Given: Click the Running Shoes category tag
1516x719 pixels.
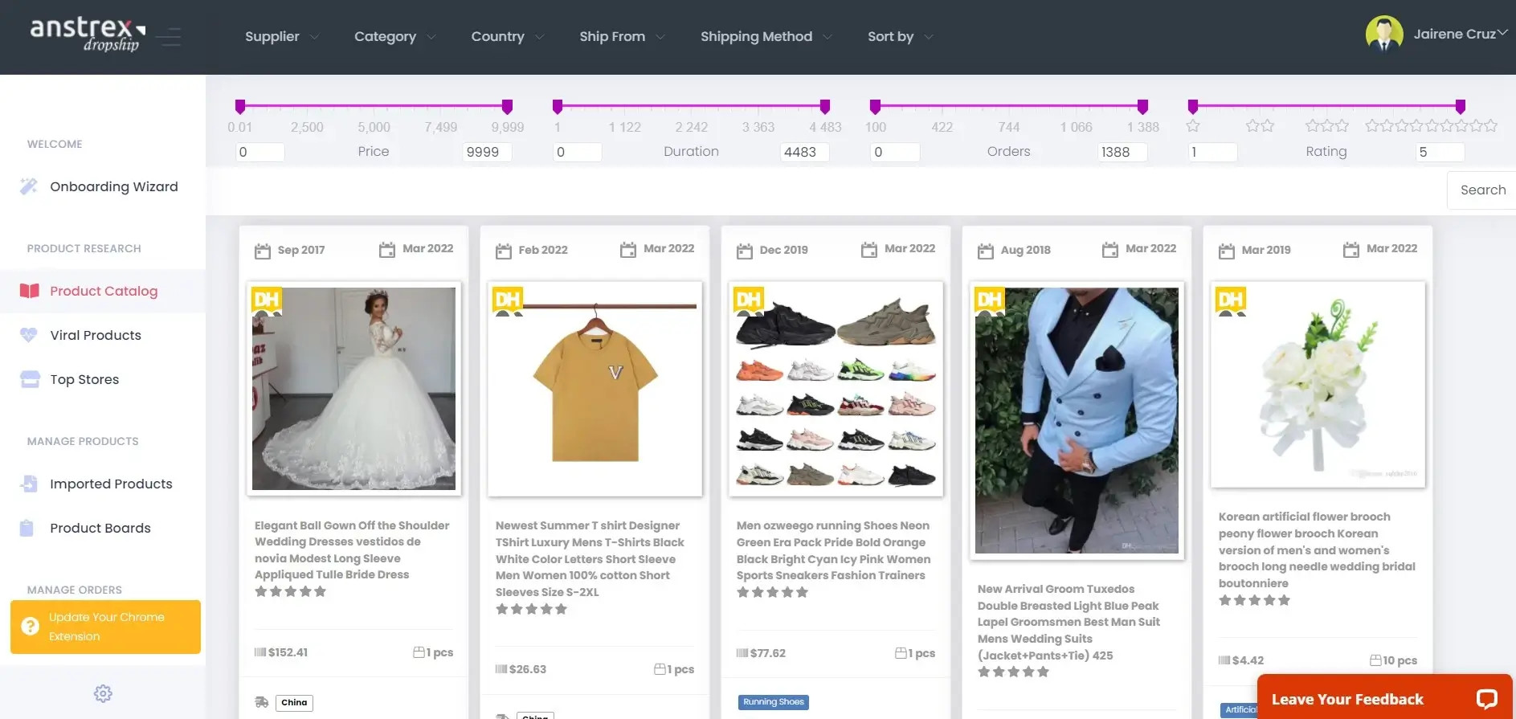Looking at the screenshot, I should 773,702.
